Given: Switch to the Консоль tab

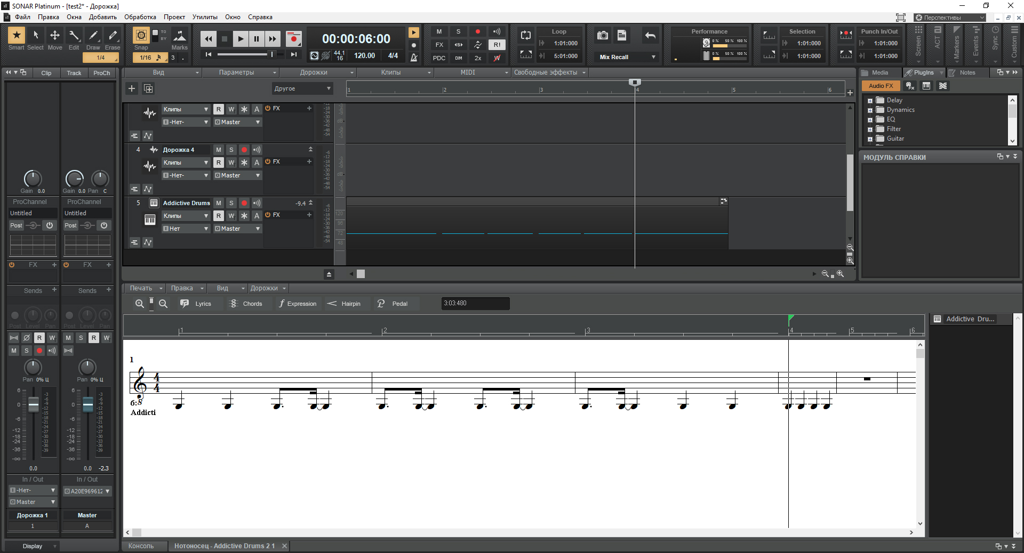Looking at the screenshot, I should (141, 546).
